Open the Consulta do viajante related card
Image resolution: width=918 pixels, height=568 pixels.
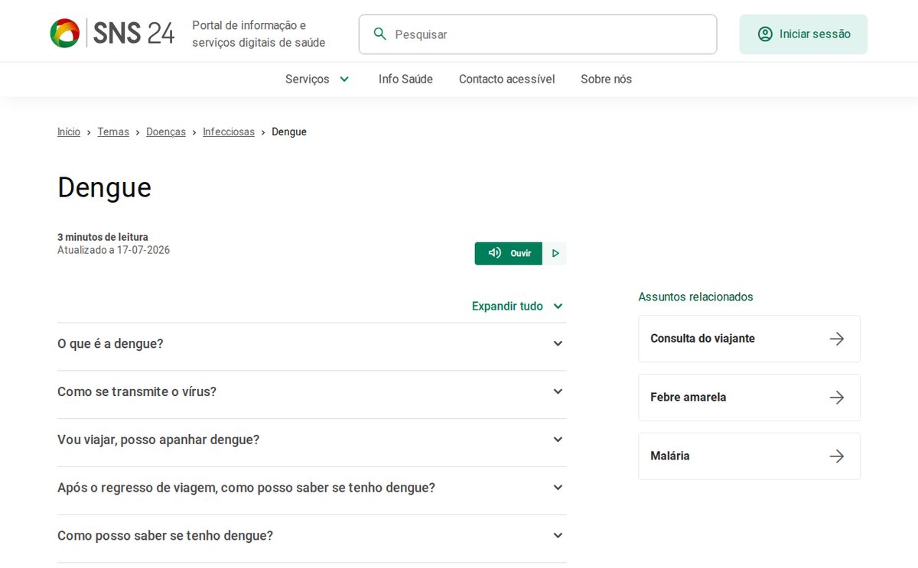tap(749, 339)
